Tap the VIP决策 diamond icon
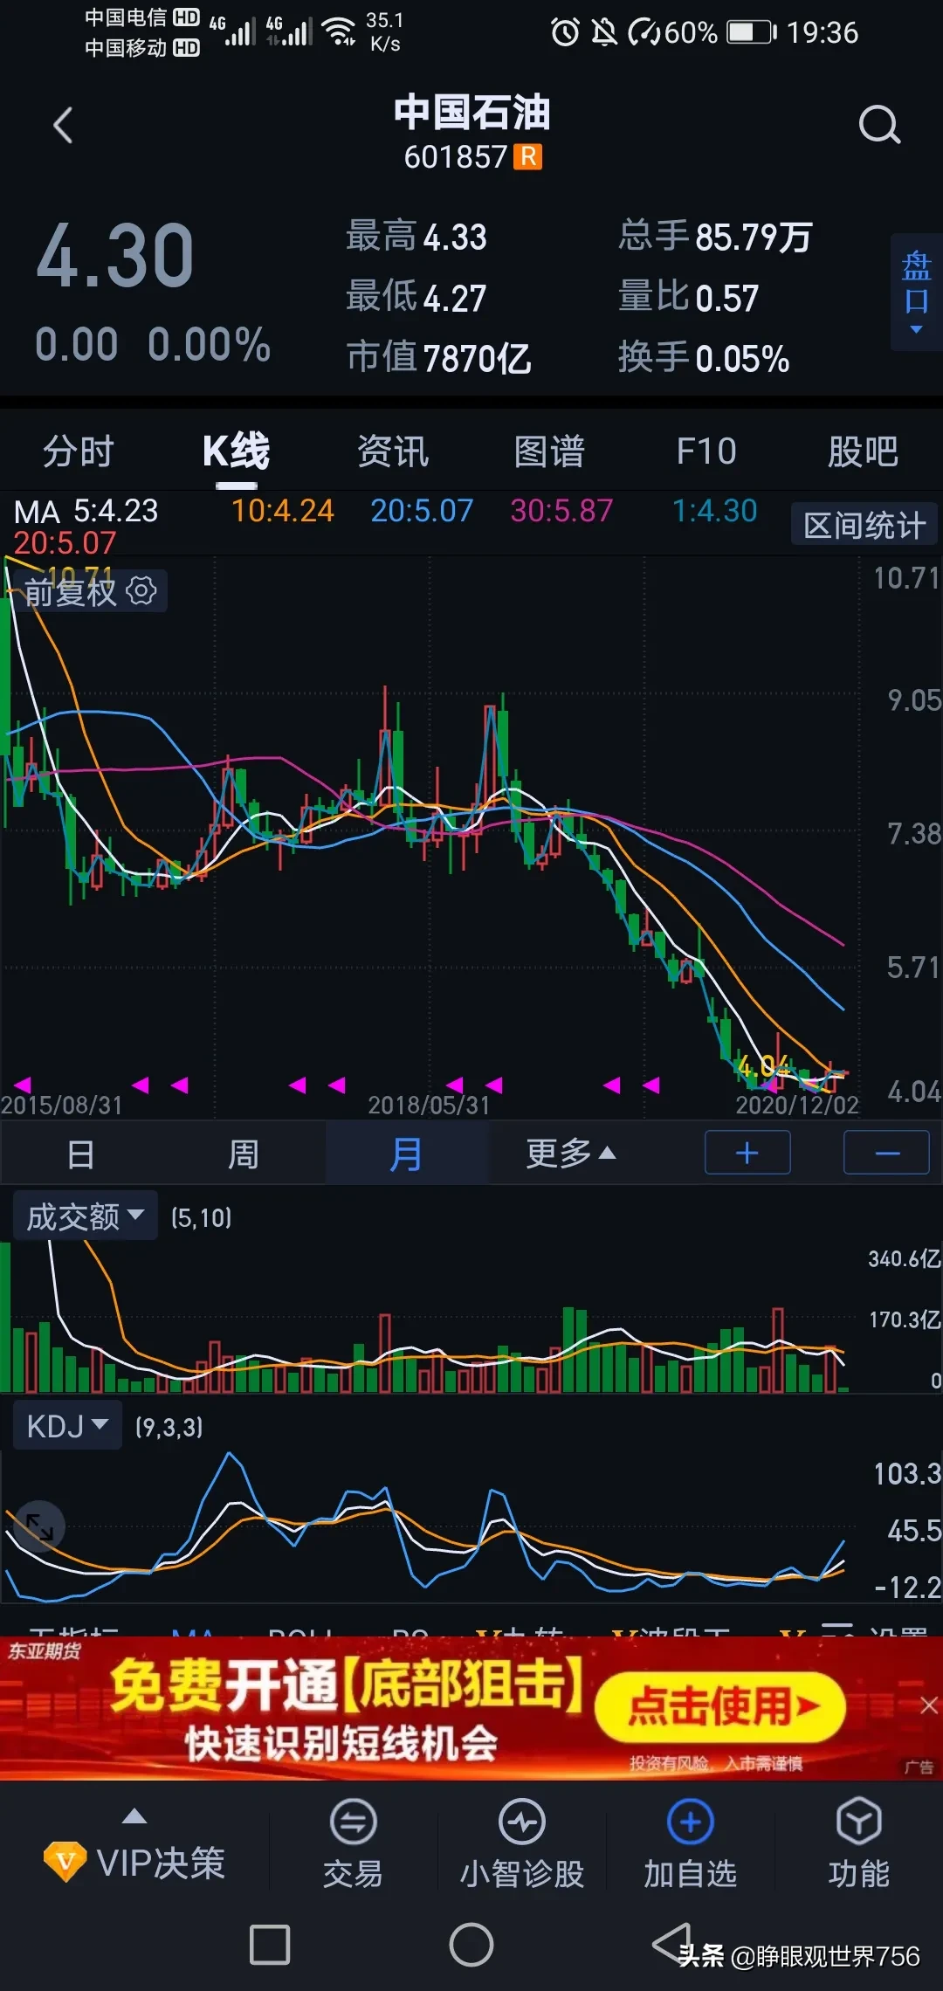 tap(65, 1862)
